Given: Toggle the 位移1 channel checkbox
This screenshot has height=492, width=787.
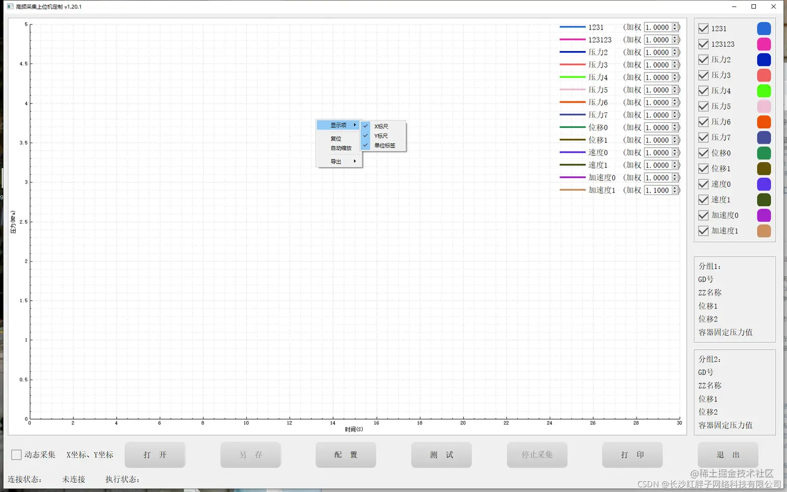Looking at the screenshot, I should [x=703, y=169].
